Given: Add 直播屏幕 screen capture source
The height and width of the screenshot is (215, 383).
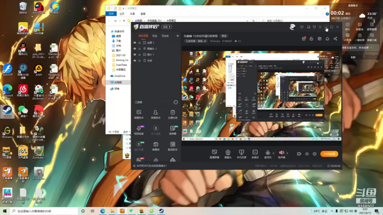Looking at the screenshot, I should tap(214, 154).
